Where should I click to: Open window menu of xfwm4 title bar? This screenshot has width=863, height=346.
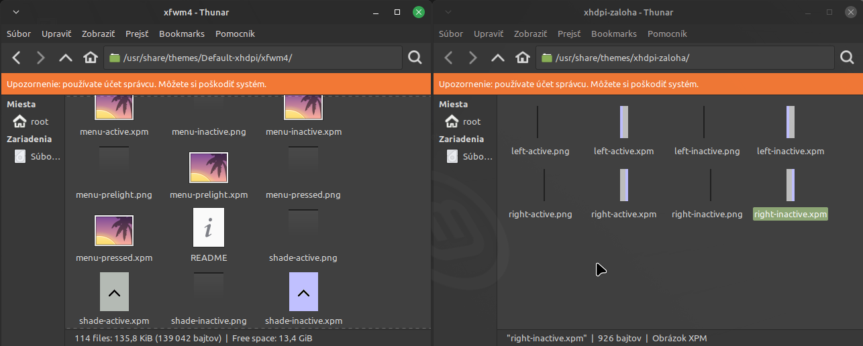tap(16, 12)
